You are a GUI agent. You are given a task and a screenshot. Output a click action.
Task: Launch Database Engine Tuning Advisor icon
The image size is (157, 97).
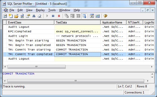[92, 16]
